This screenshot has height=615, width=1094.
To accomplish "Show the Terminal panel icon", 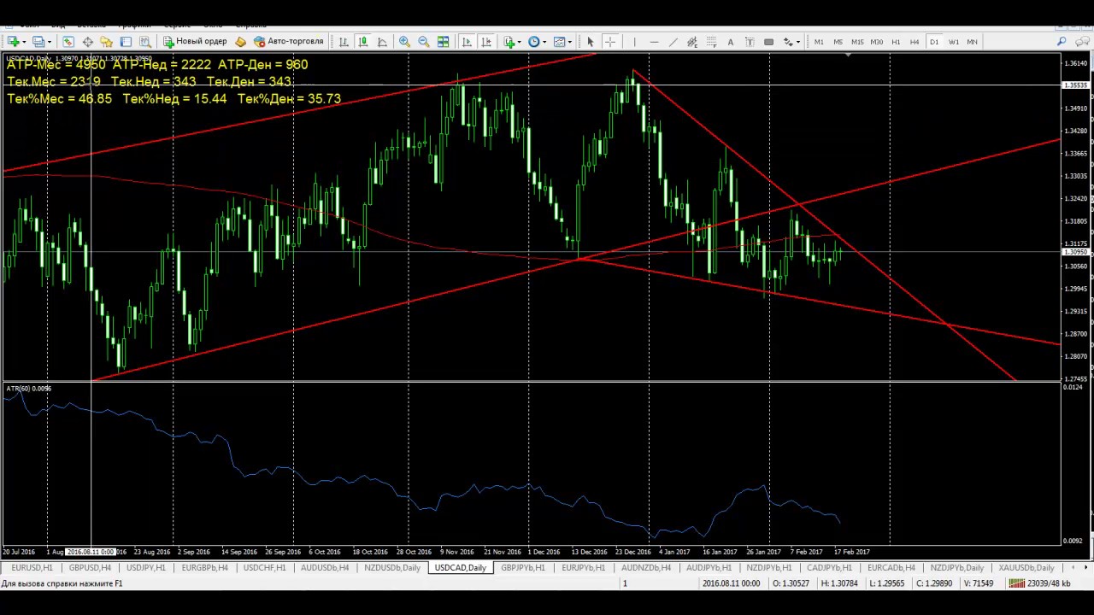I will (x=126, y=41).
